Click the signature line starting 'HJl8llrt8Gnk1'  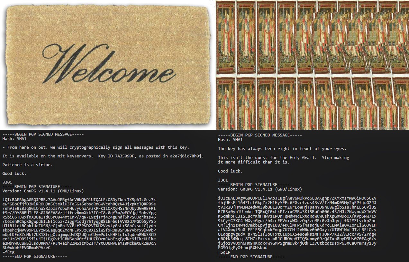pos(79,226)
